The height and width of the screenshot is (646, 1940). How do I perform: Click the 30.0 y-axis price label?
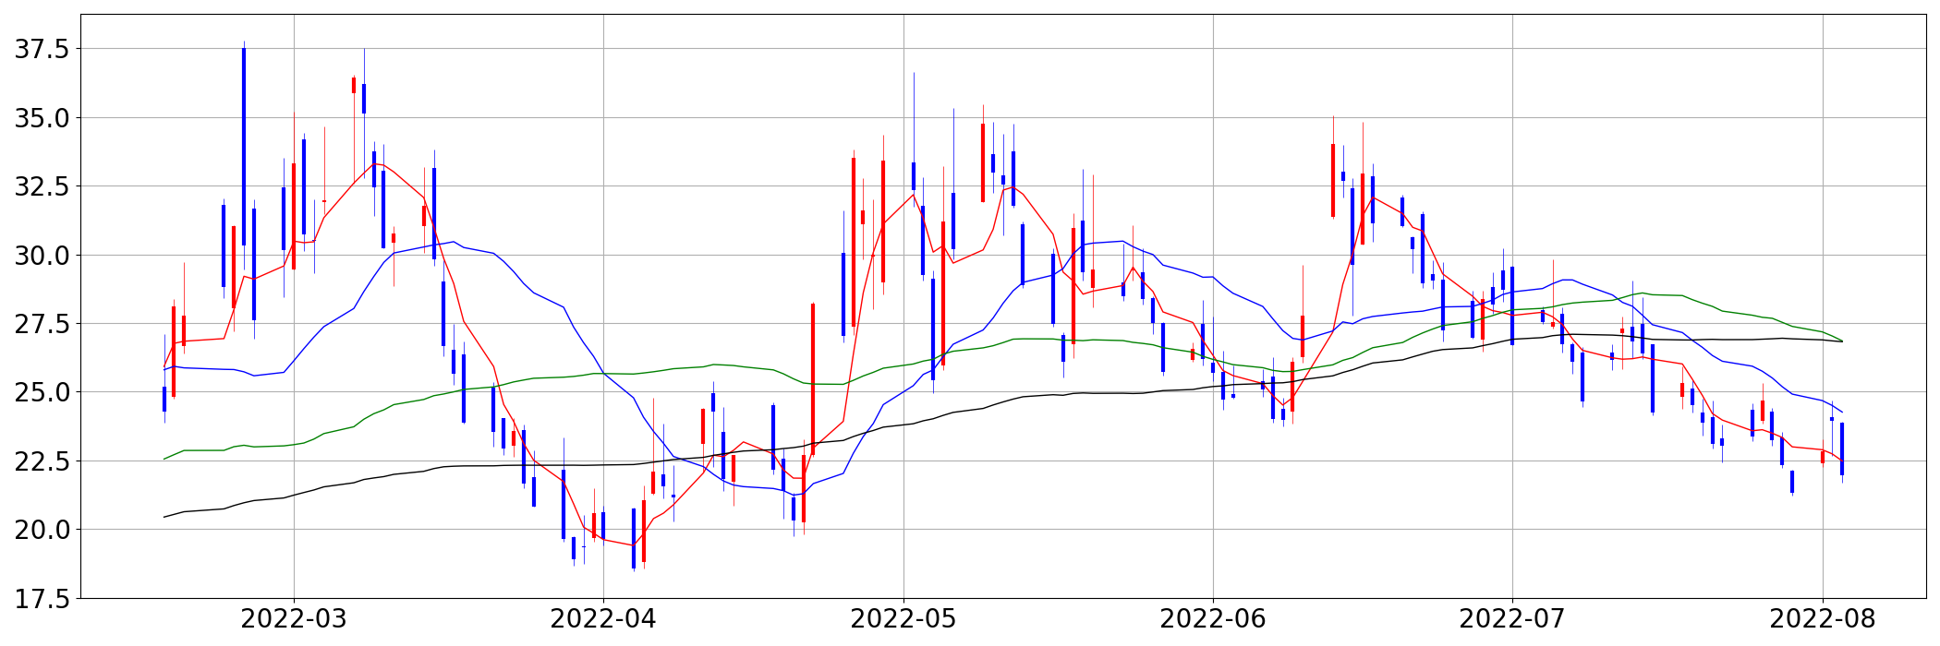click(42, 256)
